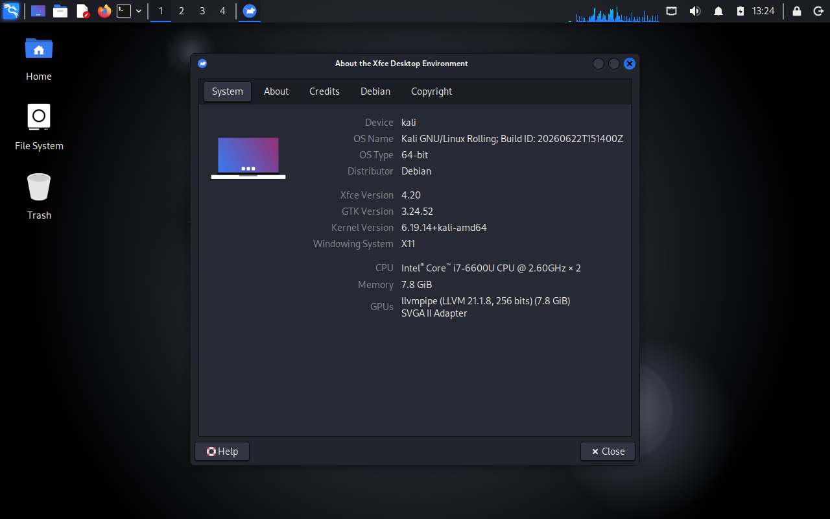The image size is (830, 519).
Task: Click the network connection tray icon
Action: pos(672,11)
